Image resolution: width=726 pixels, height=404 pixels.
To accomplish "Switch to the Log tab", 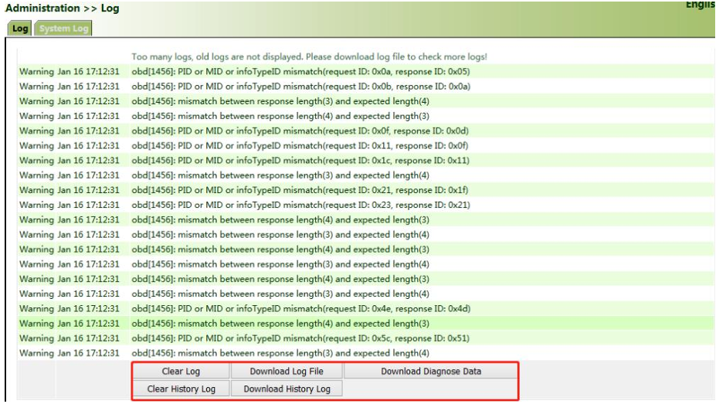I will pos(19,29).
